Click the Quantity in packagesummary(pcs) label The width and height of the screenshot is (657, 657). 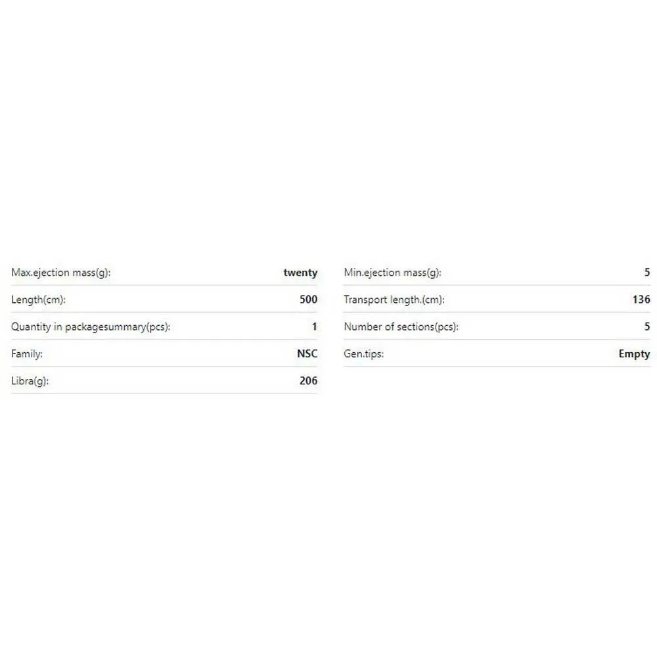coord(91,327)
